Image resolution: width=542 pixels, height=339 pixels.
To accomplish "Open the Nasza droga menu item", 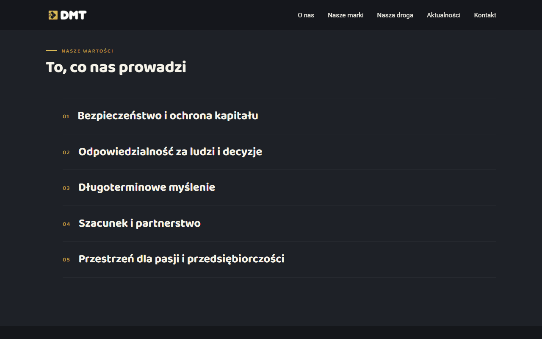I will [395, 15].
